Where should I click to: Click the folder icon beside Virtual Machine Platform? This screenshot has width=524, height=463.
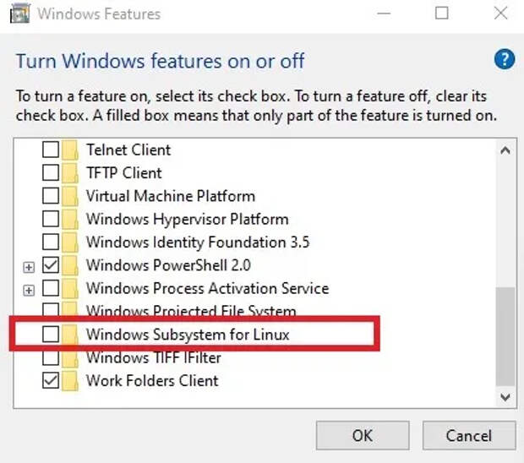tap(70, 196)
